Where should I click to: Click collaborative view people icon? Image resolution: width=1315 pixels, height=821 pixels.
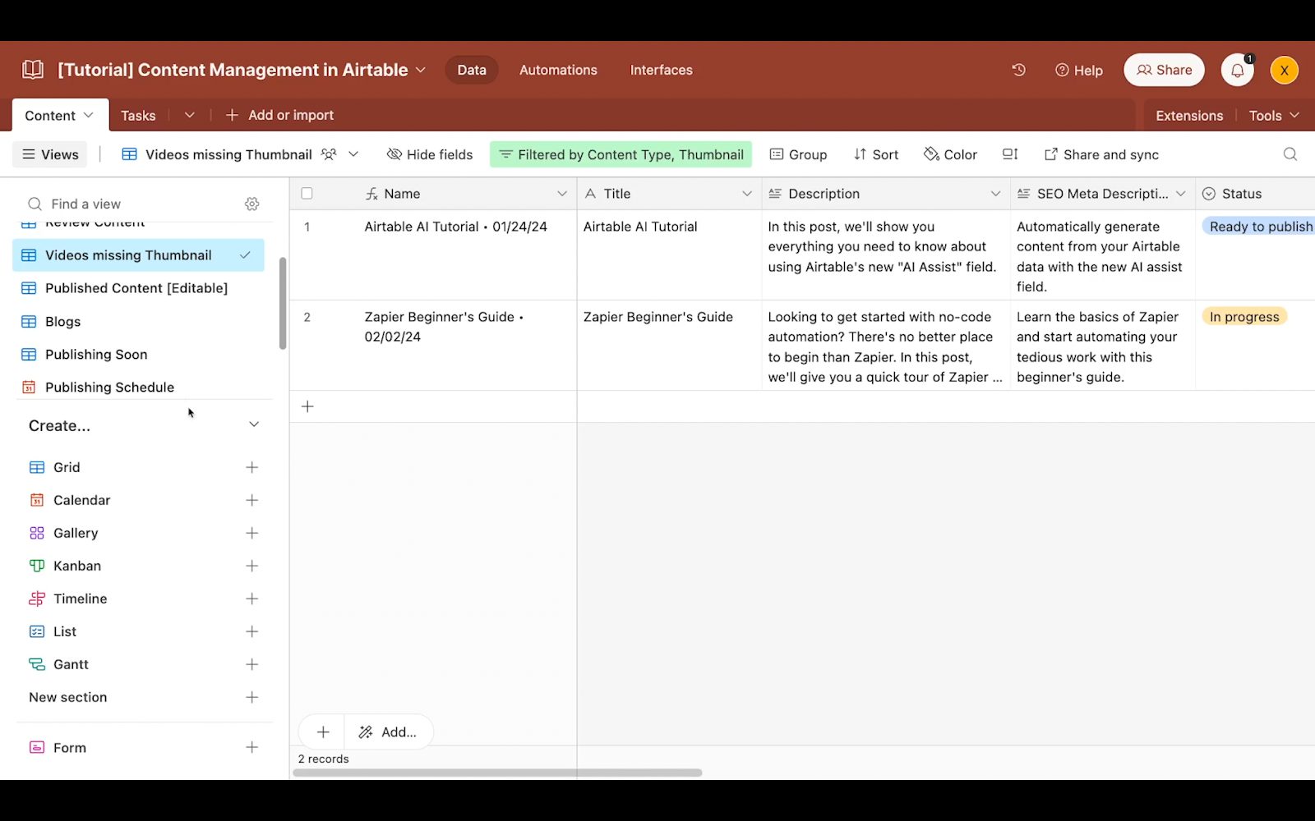click(x=329, y=154)
